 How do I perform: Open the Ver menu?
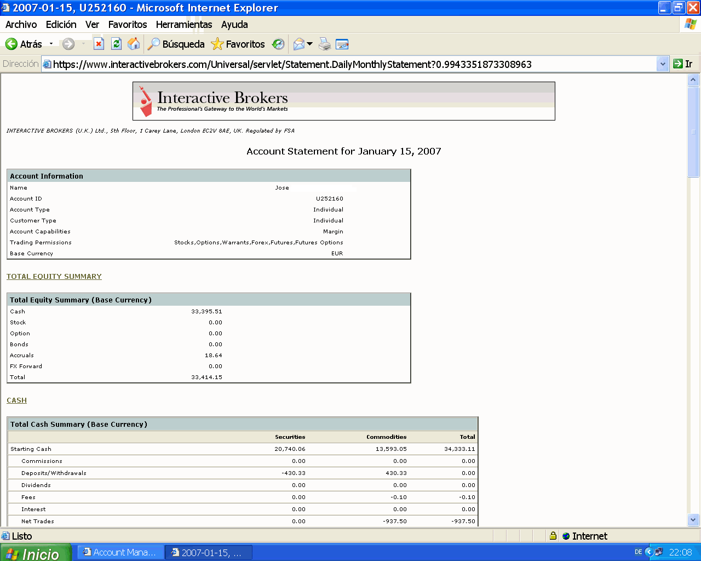coord(92,25)
